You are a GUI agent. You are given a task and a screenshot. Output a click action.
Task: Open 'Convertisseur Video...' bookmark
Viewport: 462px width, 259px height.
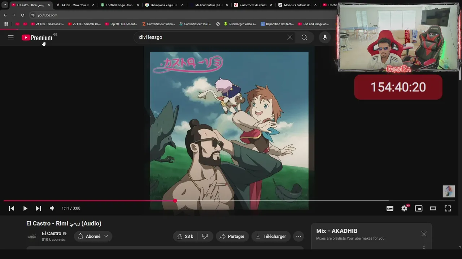coord(158,24)
